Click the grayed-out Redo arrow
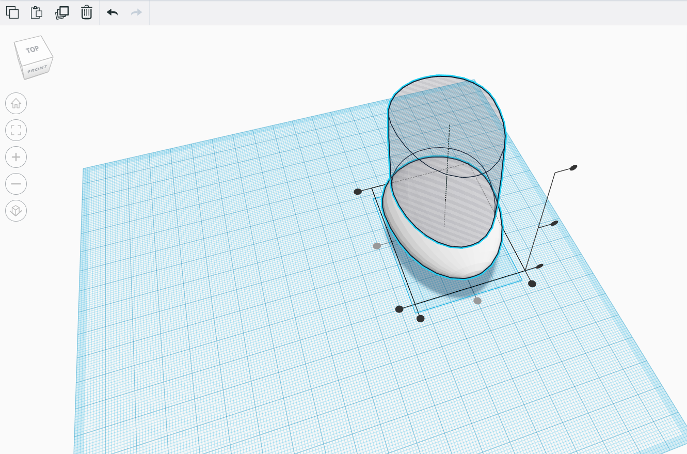Screen dimensions: 687x454 pos(136,12)
